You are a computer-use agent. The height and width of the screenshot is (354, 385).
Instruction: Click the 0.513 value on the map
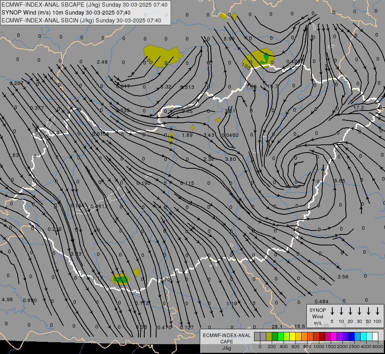point(187,87)
